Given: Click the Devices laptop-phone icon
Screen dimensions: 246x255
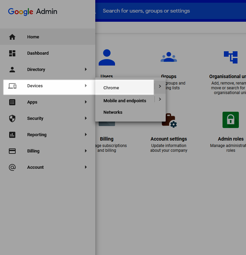Looking at the screenshot, I should tap(12, 86).
